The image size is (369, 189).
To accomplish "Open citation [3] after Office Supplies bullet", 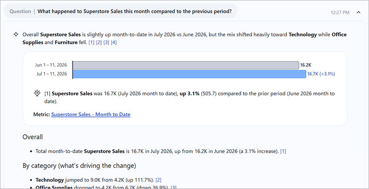I will [x=173, y=187].
